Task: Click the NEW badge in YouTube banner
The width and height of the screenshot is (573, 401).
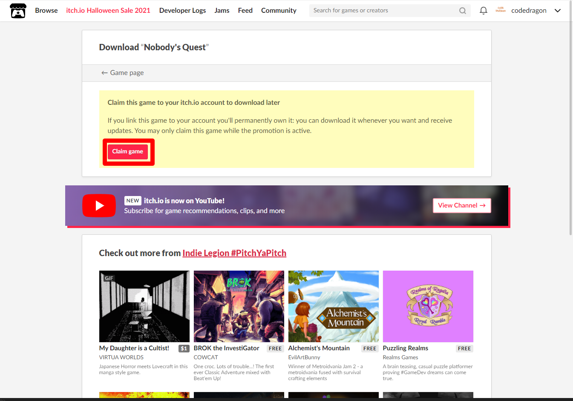Action: point(132,201)
